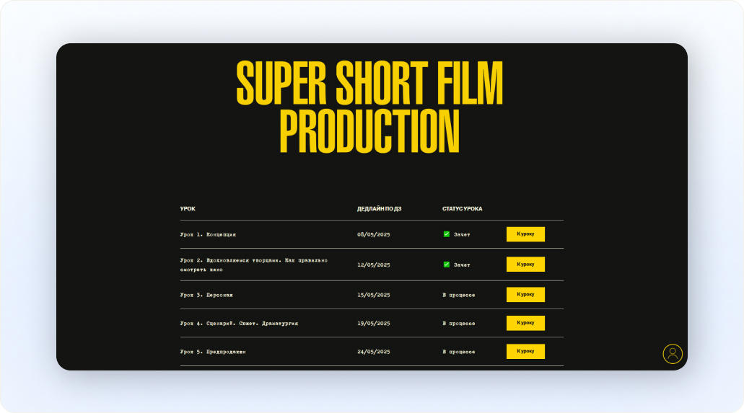The image size is (744, 413).
Task: Click lesson title Урок 2. Вдохновляемся творцами
Action: (x=254, y=265)
